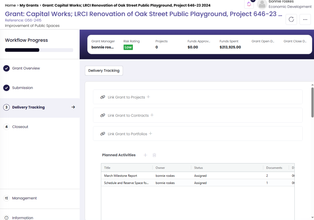Click documents count 1

click(267, 183)
